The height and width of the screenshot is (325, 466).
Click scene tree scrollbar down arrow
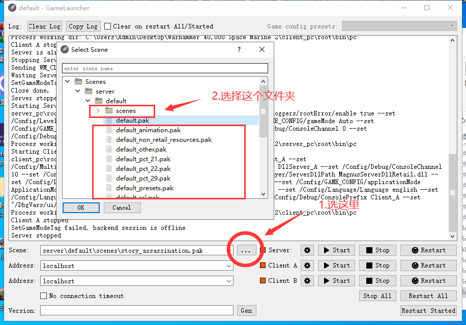click(263, 194)
